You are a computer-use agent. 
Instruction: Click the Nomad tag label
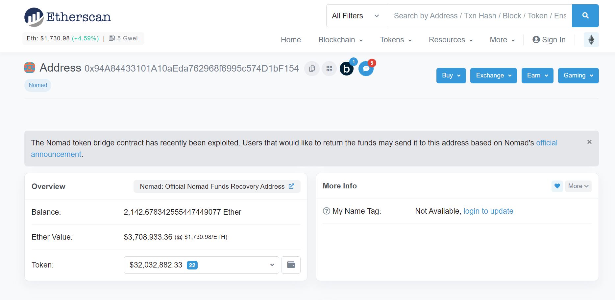(38, 85)
